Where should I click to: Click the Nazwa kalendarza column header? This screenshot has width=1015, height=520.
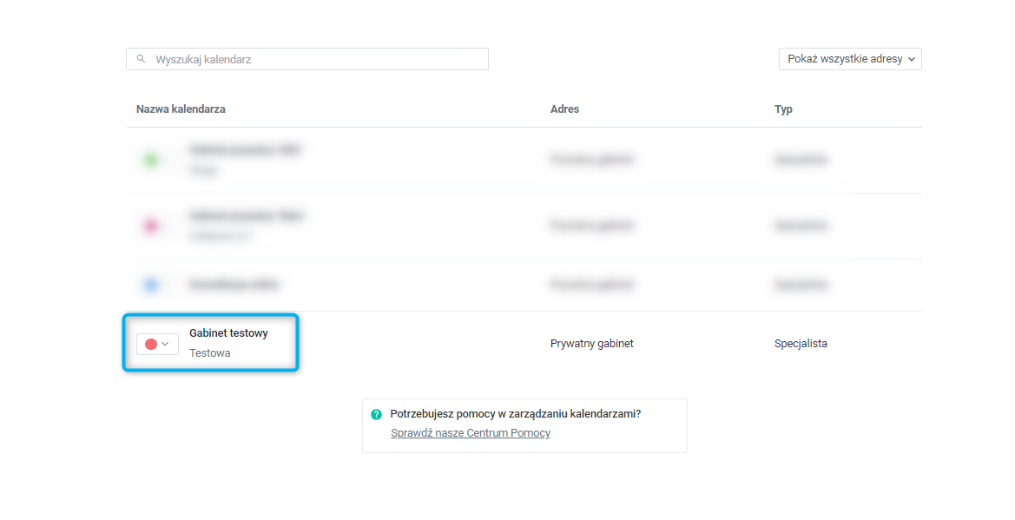(x=179, y=109)
